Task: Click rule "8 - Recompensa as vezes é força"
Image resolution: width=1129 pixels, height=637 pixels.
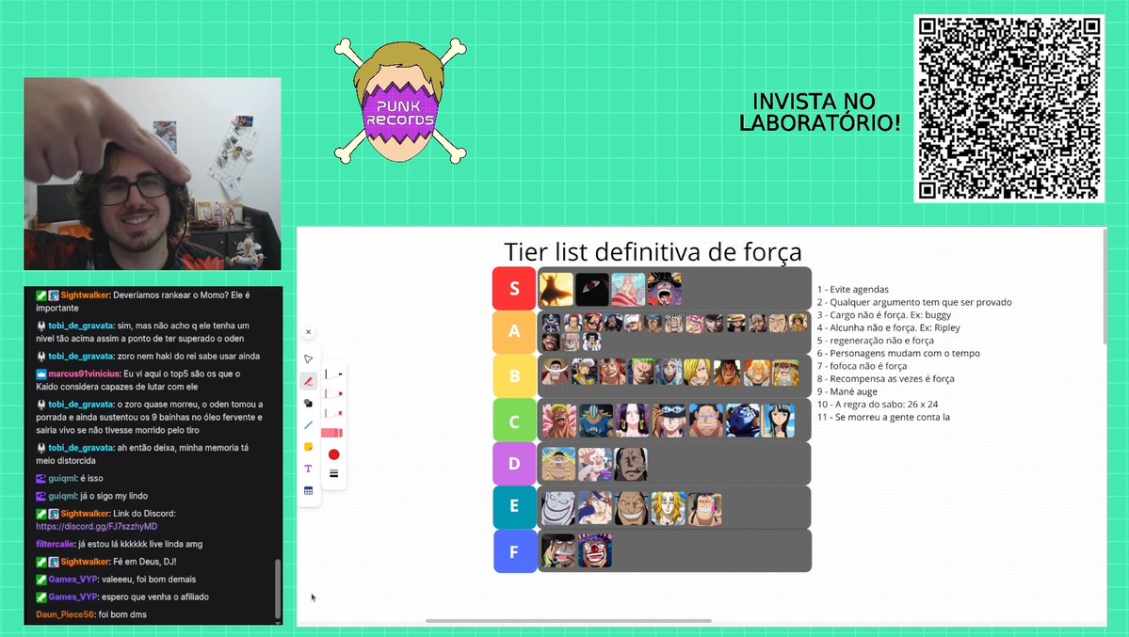Action: [x=885, y=378]
